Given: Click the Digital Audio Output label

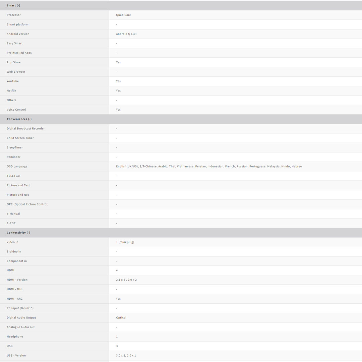Looking at the screenshot, I should point(21,318).
